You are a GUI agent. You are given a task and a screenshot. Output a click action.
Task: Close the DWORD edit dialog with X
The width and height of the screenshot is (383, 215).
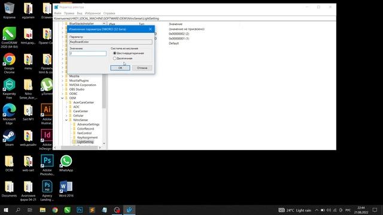[150, 29]
